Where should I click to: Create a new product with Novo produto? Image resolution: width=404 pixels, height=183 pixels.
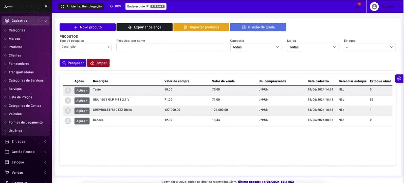coord(88,27)
